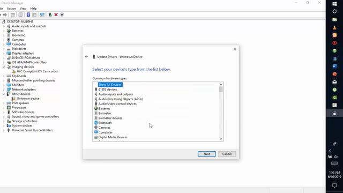Click the Cameras icon in hardware types list
This screenshot has width=343, height=193.
(x=96, y=128)
